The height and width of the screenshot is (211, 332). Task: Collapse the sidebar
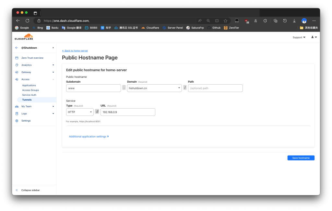point(30,190)
